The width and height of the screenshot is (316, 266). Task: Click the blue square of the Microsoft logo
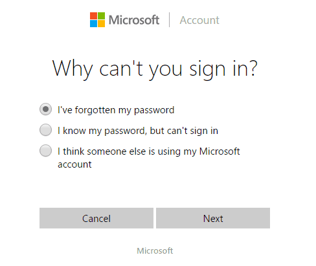pyautogui.click(x=93, y=24)
